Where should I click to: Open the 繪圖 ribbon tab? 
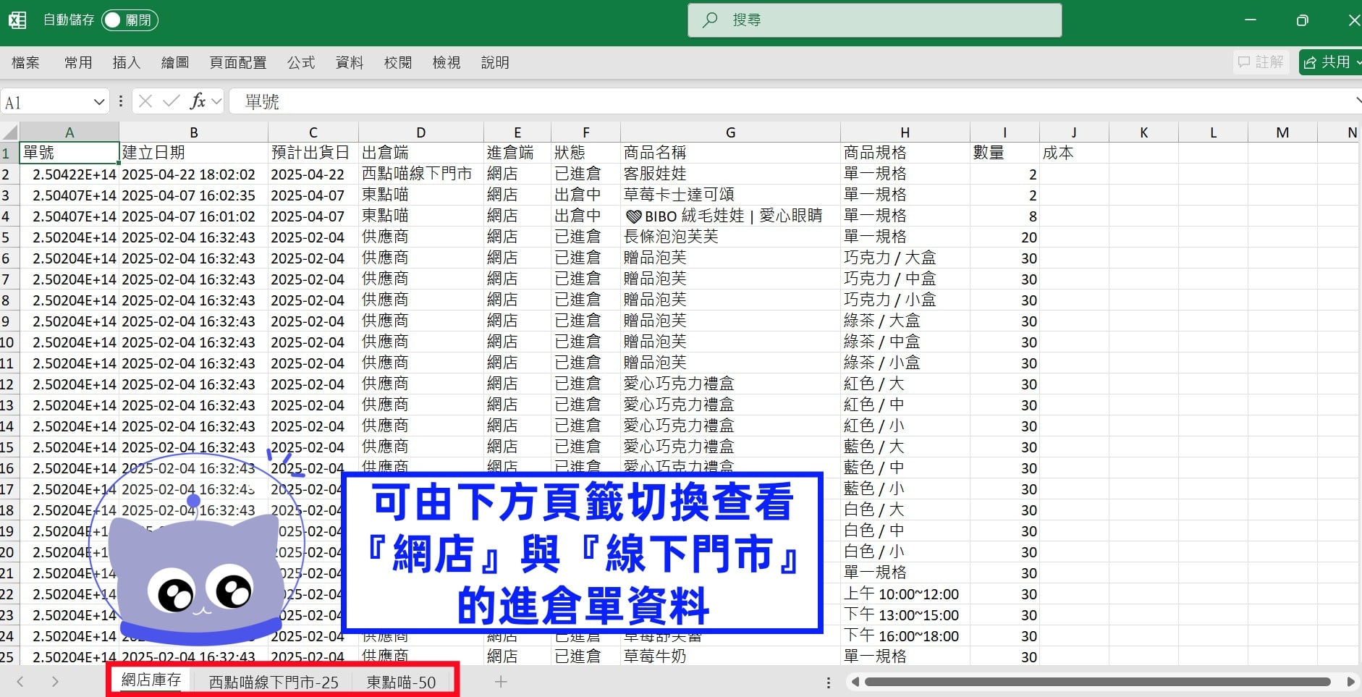click(x=175, y=63)
